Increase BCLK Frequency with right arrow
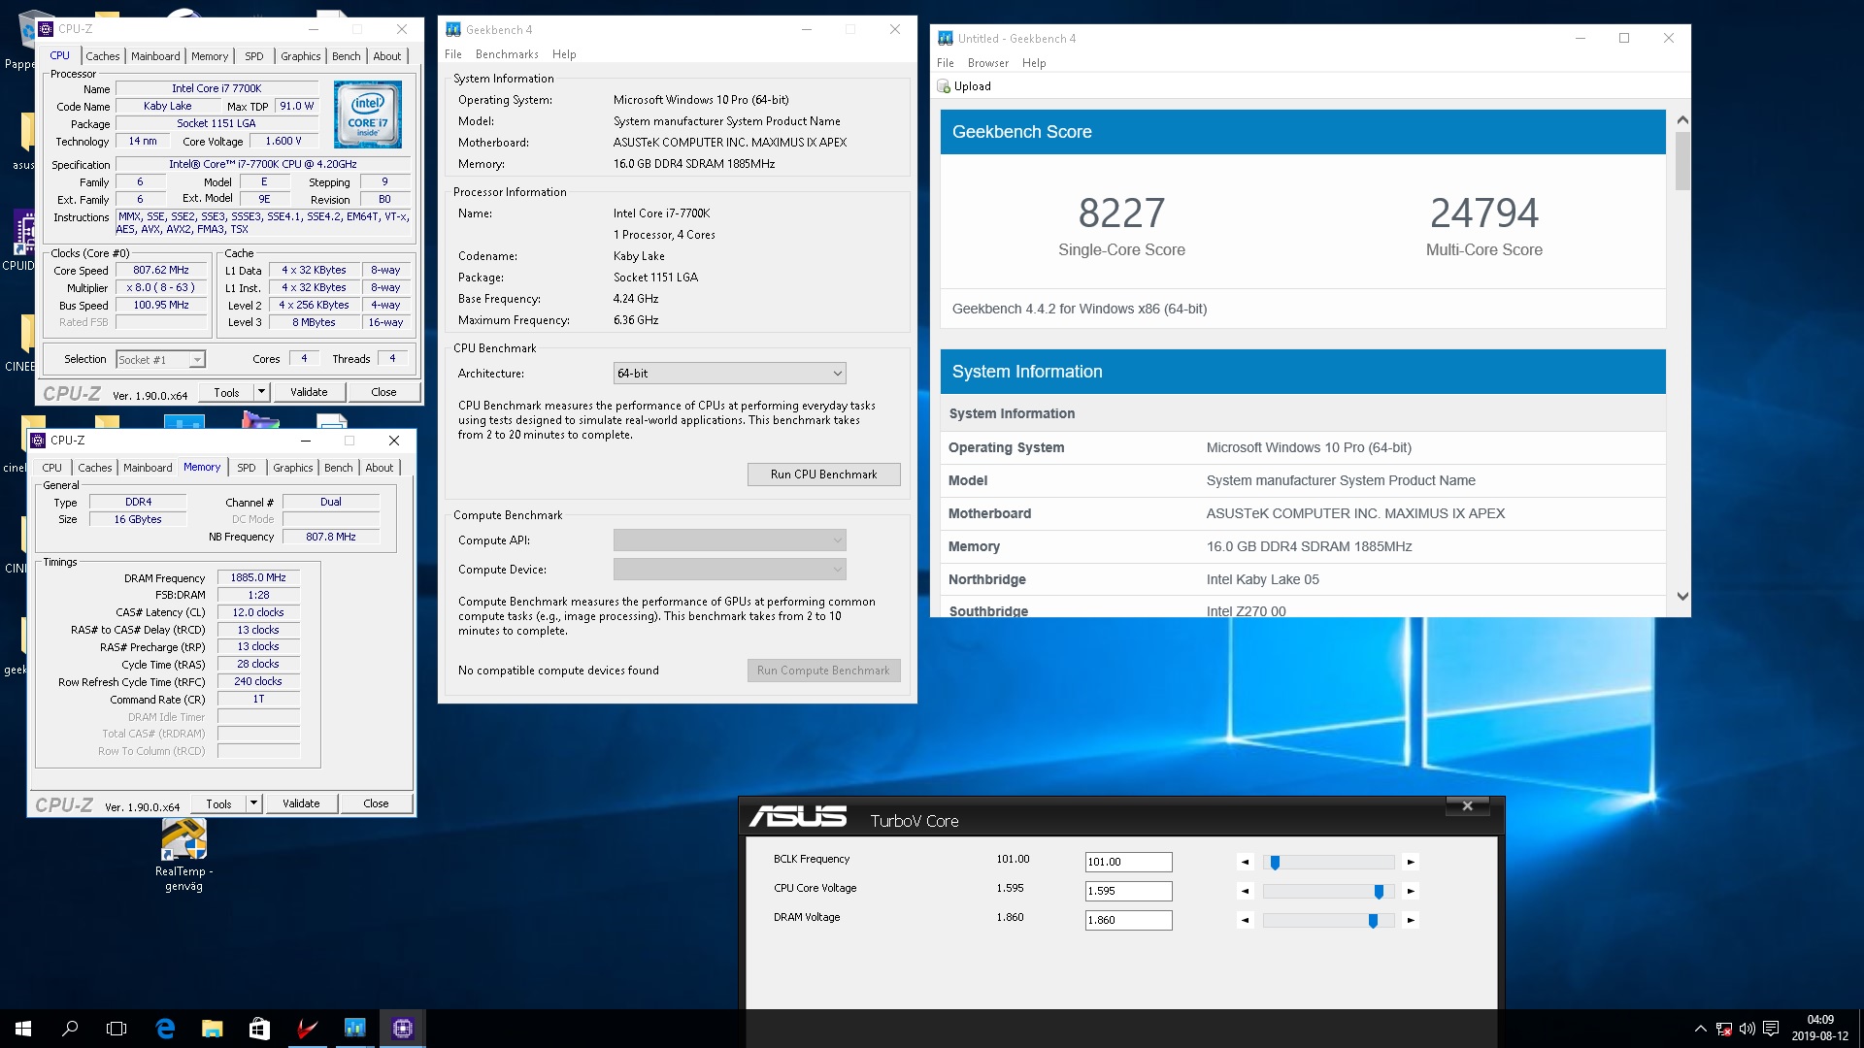Screen dimensions: 1864x1048 [x=1411, y=862]
